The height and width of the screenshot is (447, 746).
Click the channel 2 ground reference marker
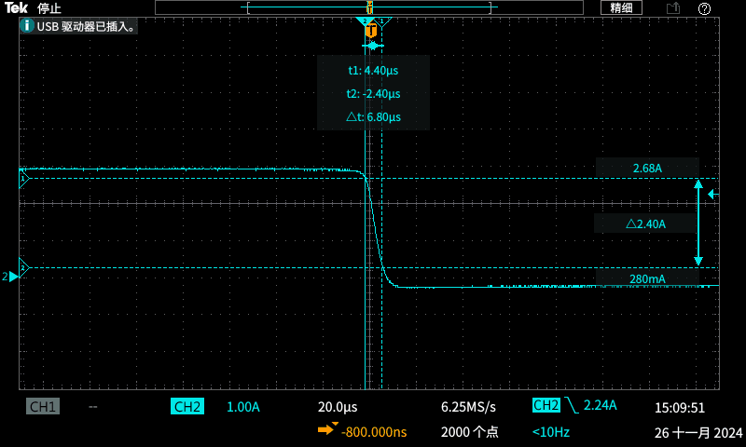coord(11,277)
